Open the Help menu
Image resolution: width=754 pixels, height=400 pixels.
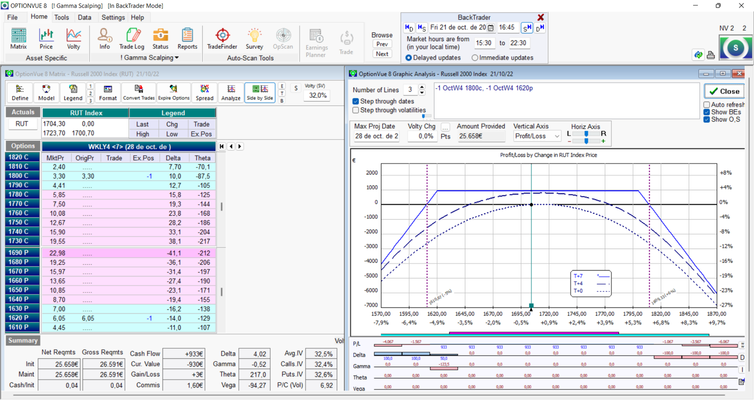pos(137,17)
